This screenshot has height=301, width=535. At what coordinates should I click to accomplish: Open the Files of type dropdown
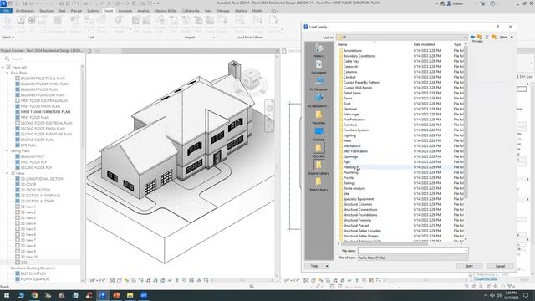pos(413,258)
